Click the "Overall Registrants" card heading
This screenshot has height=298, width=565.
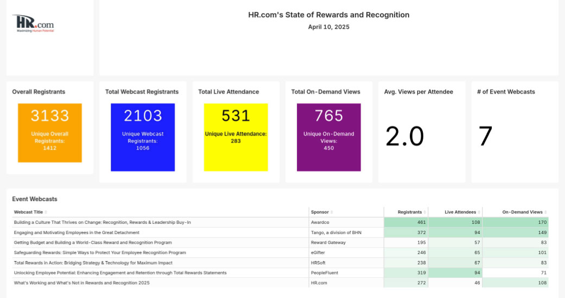click(x=39, y=92)
